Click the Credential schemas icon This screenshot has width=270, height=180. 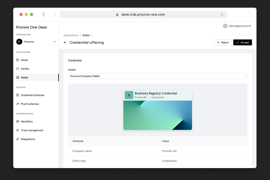pos(17,95)
